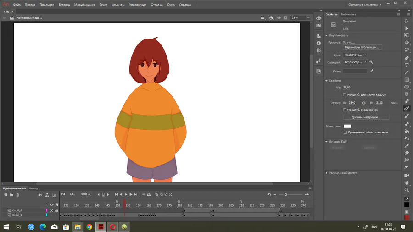Collapse the 'Свойства' section
This screenshot has width=413, height=232.
coord(326,81)
